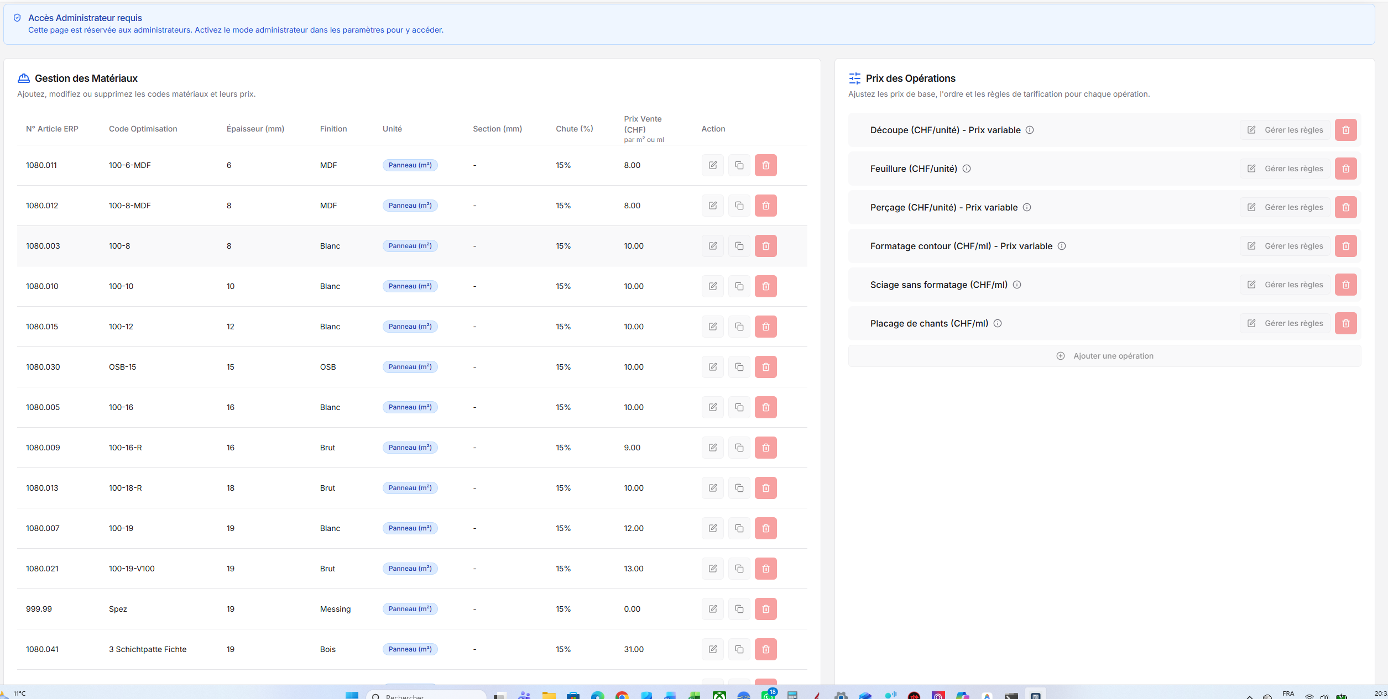Viewport: 1388px width, 699px height.
Task: Delete the Sciage sans formatage operation
Action: [x=1346, y=285]
